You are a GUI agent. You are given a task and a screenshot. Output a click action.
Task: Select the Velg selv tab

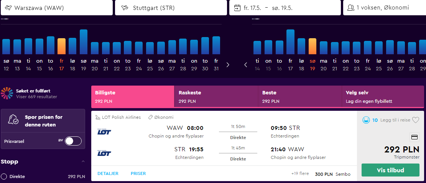point(383,97)
